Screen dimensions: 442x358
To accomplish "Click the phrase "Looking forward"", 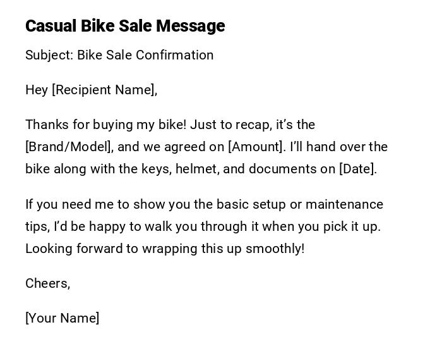I will 67,249.
